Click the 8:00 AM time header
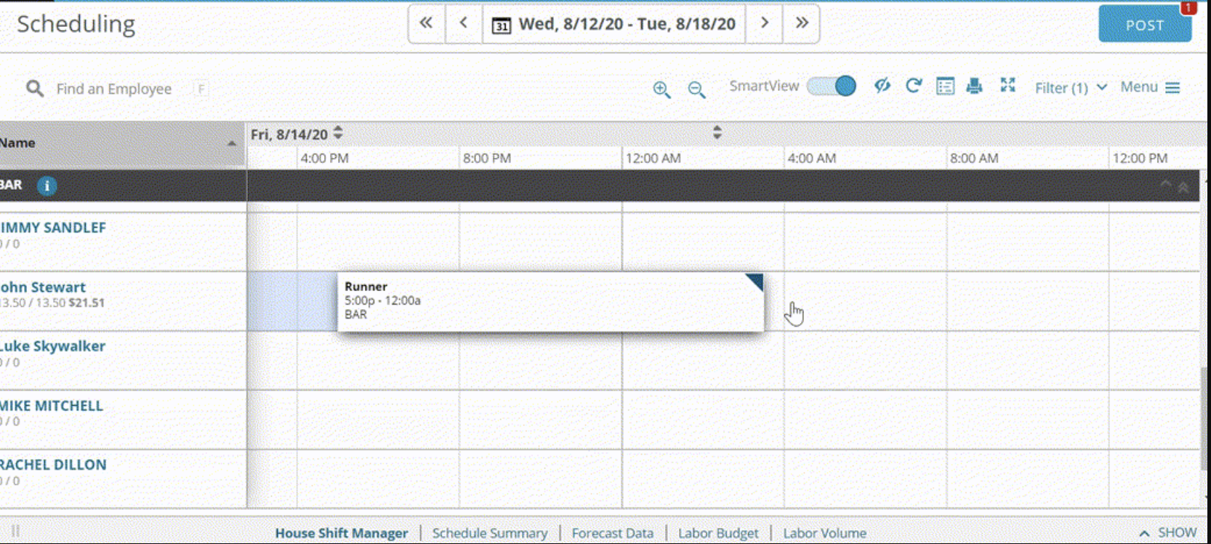Image resolution: width=1211 pixels, height=544 pixels. (x=974, y=158)
